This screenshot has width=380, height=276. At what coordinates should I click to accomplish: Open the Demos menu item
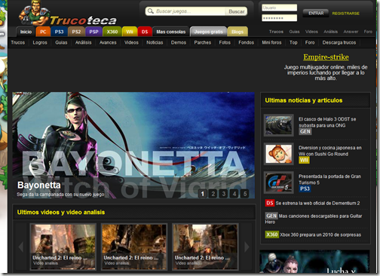(x=179, y=42)
